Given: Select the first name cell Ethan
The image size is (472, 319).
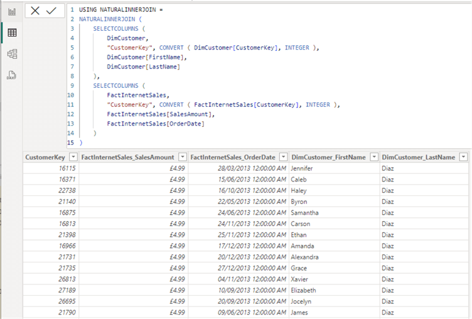Looking at the screenshot, I should point(334,235).
